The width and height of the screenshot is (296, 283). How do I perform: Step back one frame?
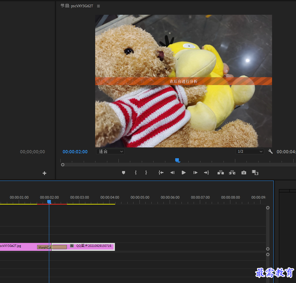click(x=172, y=172)
